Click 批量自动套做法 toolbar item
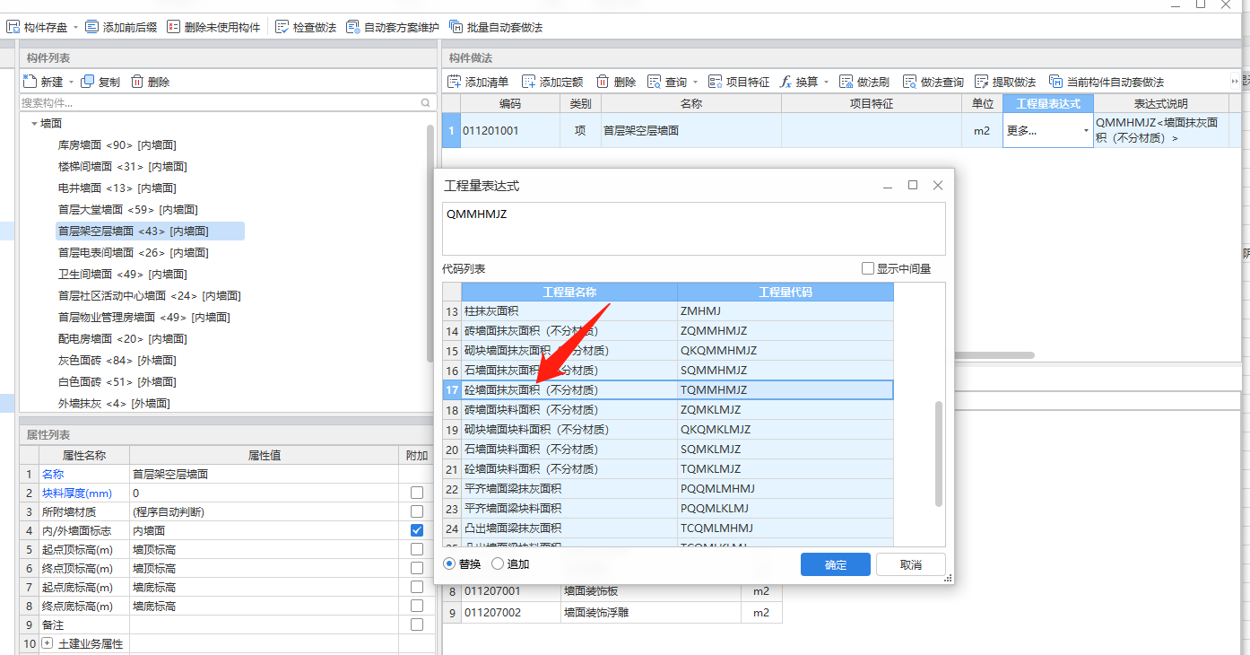 (x=496, y=27)
